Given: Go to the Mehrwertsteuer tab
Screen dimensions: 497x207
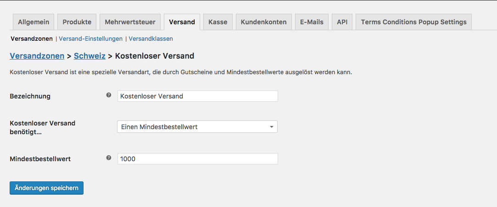Looking at the screenshot, I should tap(130, 22).
